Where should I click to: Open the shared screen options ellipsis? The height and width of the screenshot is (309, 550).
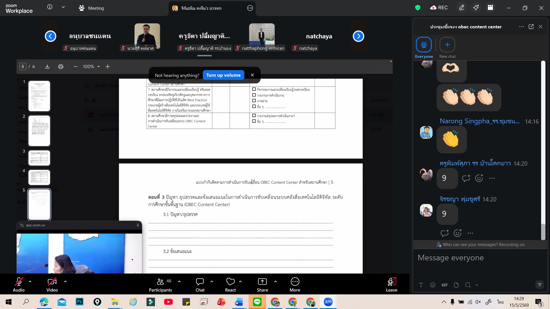click(x=250, y=8)
